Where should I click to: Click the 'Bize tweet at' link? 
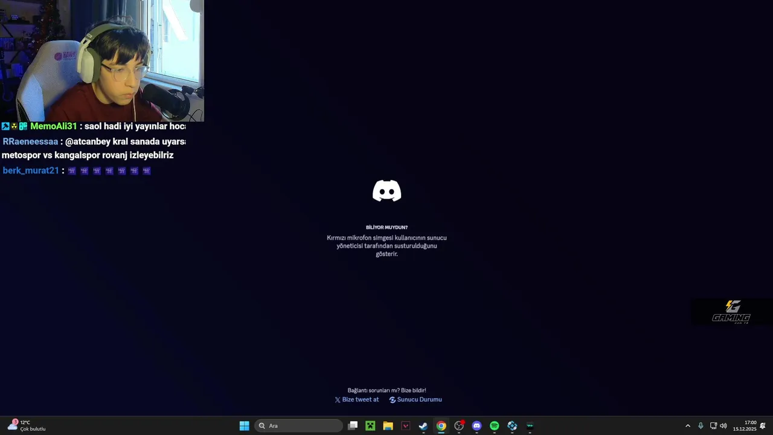tap(356, 399)
